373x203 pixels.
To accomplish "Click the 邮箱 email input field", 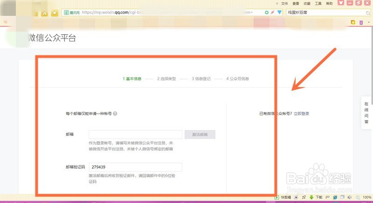I will (x=135, y=135).
